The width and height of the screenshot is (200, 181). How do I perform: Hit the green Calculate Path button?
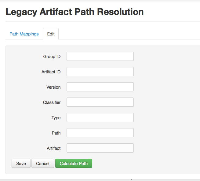click(74, 164)
